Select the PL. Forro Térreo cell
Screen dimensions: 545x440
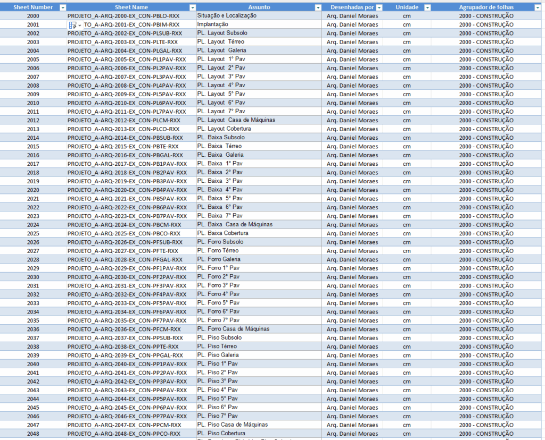coord(259,251)
